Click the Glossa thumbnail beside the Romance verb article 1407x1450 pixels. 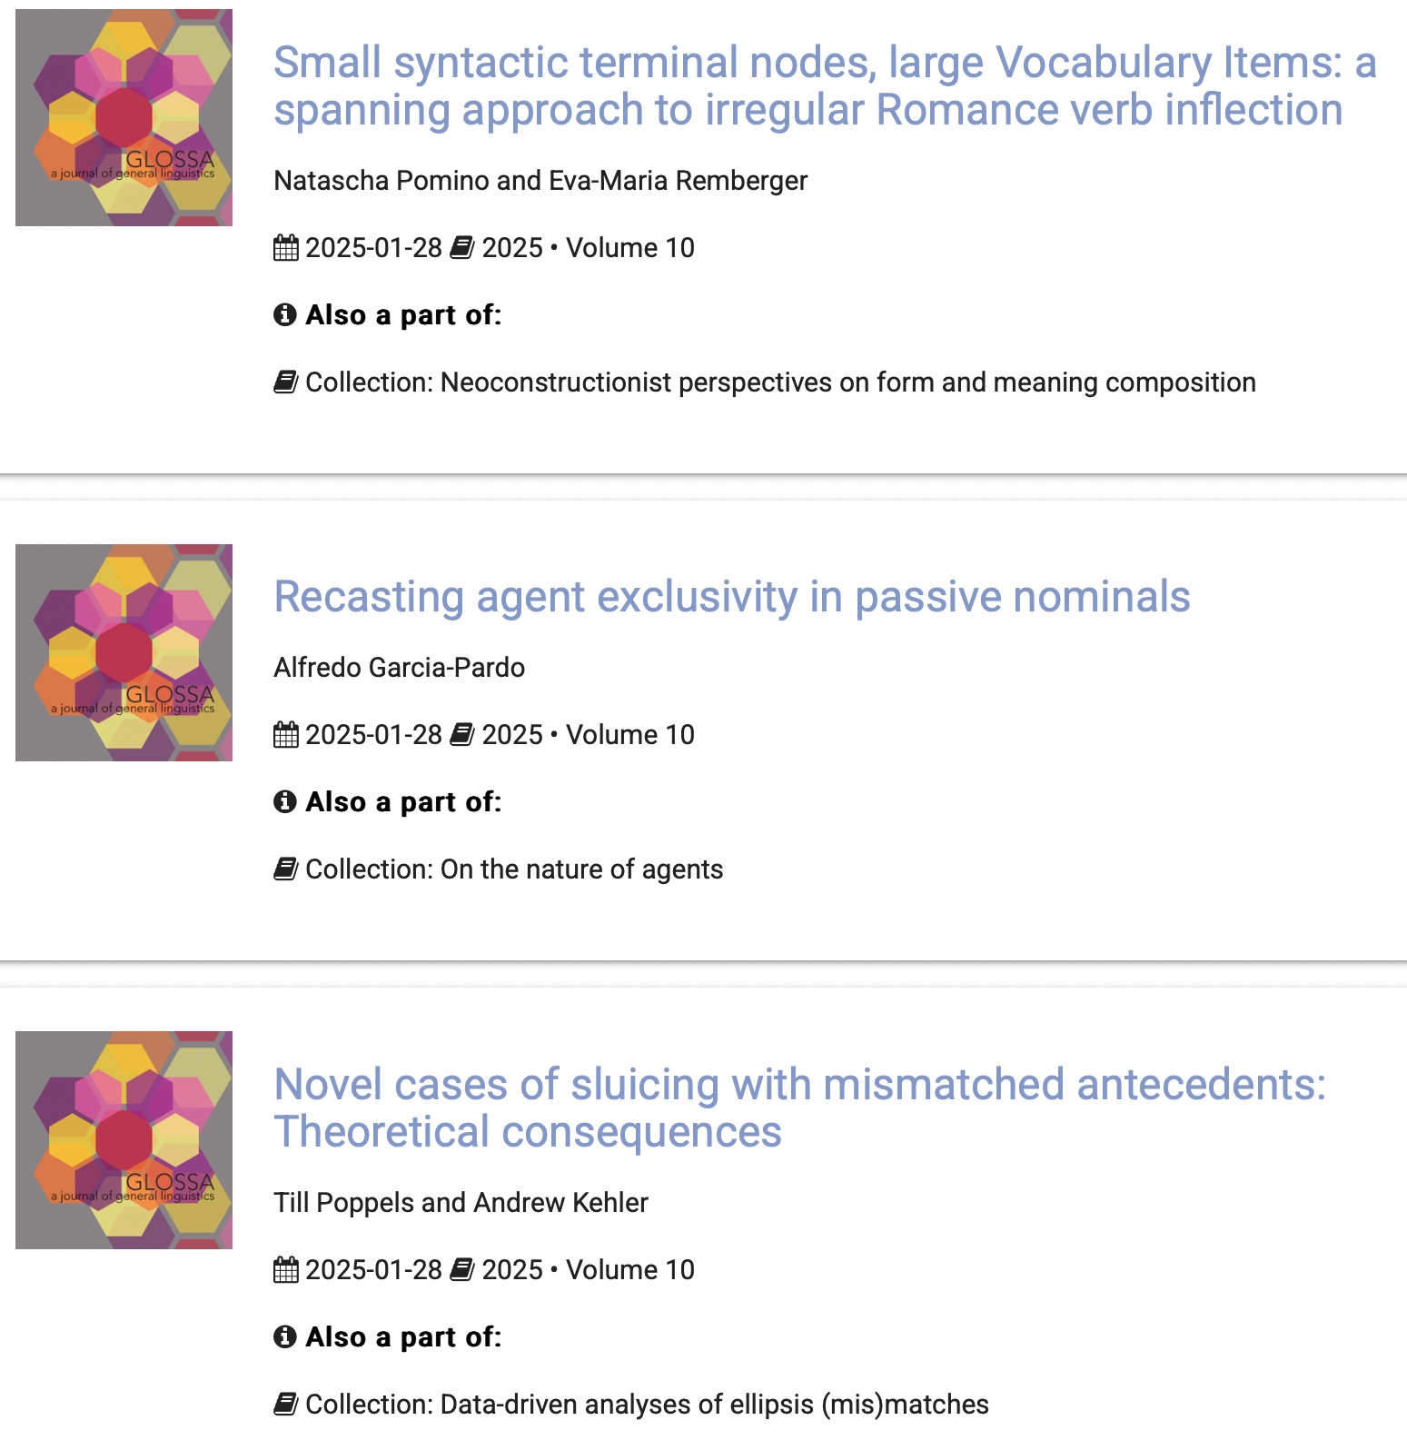pos(124,118)
